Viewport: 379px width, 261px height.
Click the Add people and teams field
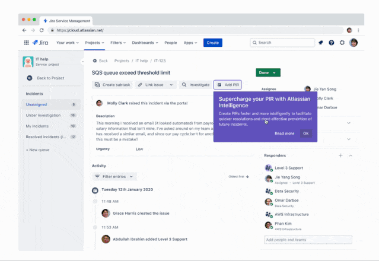(308, 240)
